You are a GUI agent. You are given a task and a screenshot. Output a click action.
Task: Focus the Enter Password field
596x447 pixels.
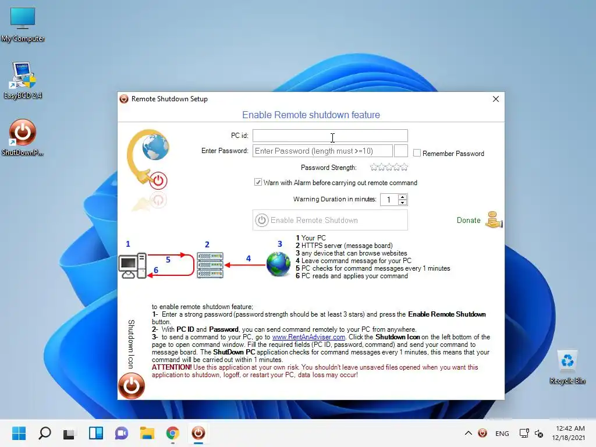tap(322, 151)
